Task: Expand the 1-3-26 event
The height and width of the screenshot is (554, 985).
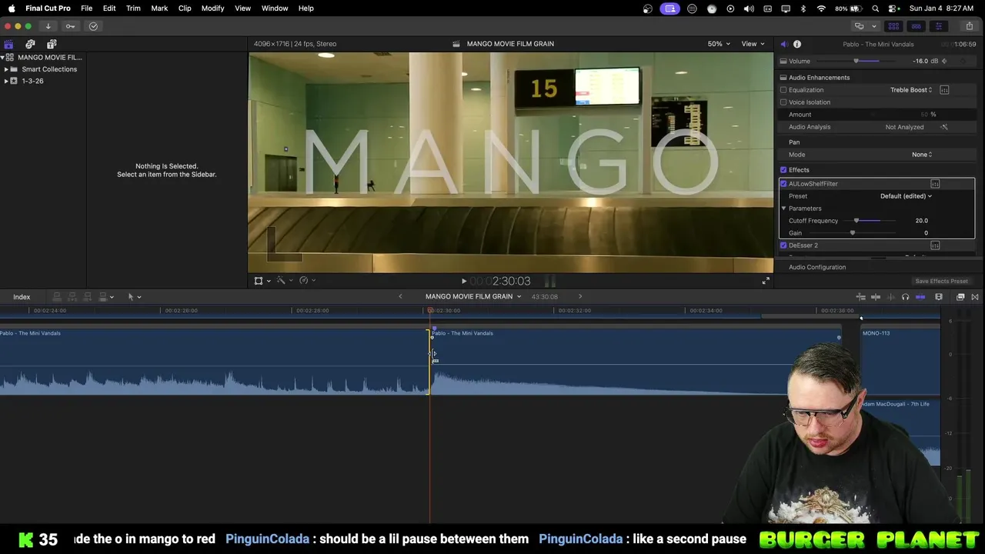Action: [6, 81]
